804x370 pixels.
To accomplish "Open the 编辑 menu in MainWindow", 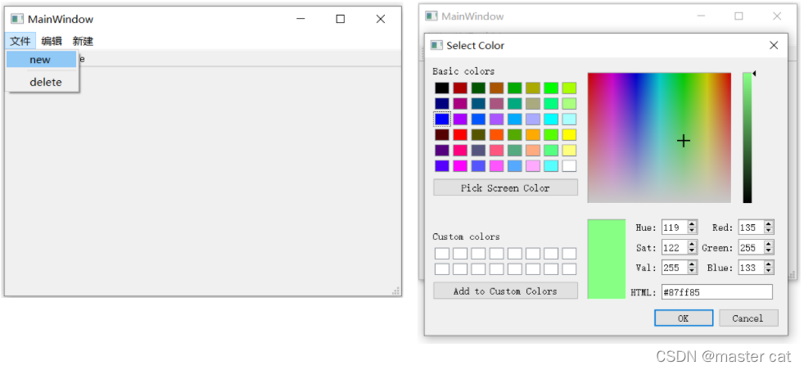I will [x=52, y=41].
